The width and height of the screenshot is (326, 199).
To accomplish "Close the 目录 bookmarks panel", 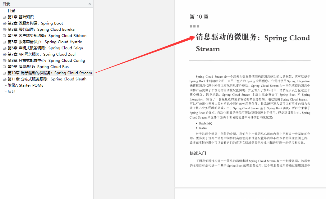I will (90, 4).
